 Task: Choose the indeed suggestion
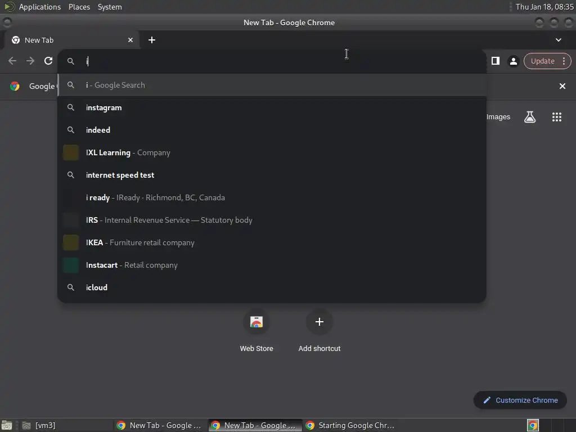click(272, 130)
